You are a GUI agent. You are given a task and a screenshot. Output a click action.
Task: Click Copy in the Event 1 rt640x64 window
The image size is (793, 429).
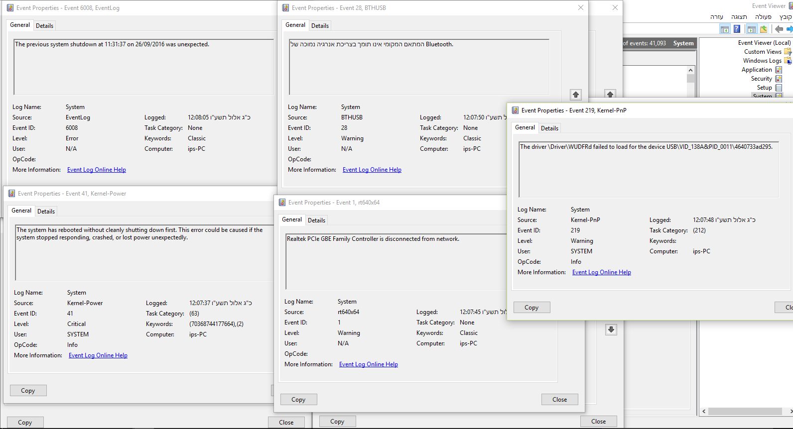pos(298,400)
